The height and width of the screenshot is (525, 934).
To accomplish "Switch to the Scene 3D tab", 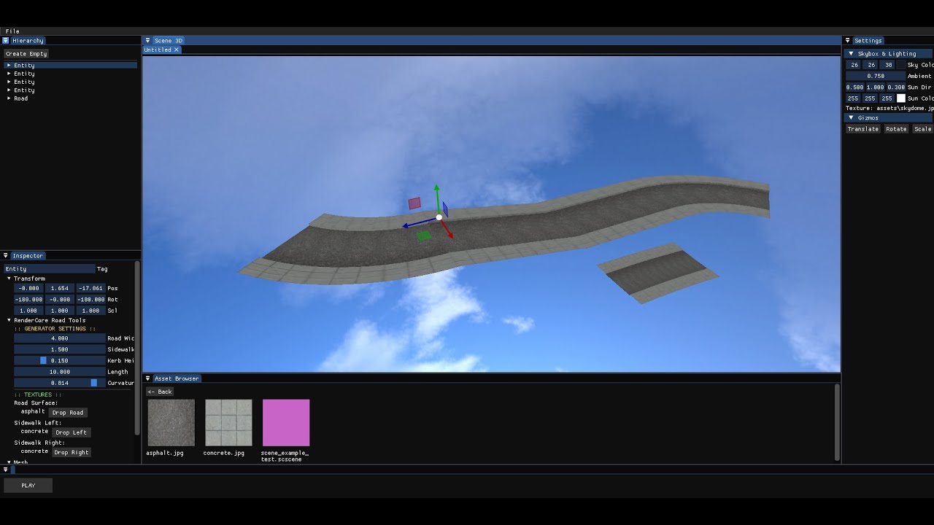I will pos(169,41).
